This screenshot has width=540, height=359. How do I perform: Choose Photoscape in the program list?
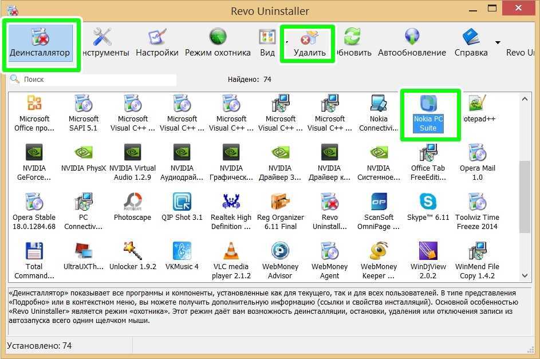(x=132, y=210)
